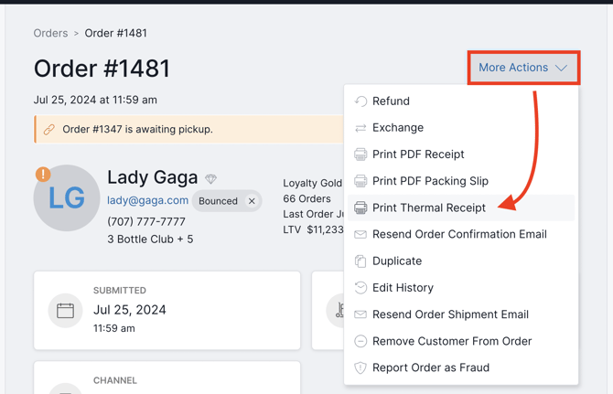Click the Duplicate copy icon
The image size is (613, 394).
(x=360, y=261)
